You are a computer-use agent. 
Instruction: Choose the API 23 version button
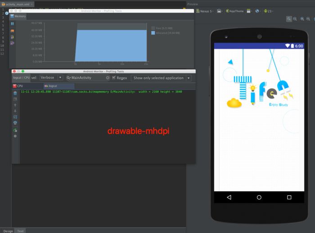click(x=268, y=11)
